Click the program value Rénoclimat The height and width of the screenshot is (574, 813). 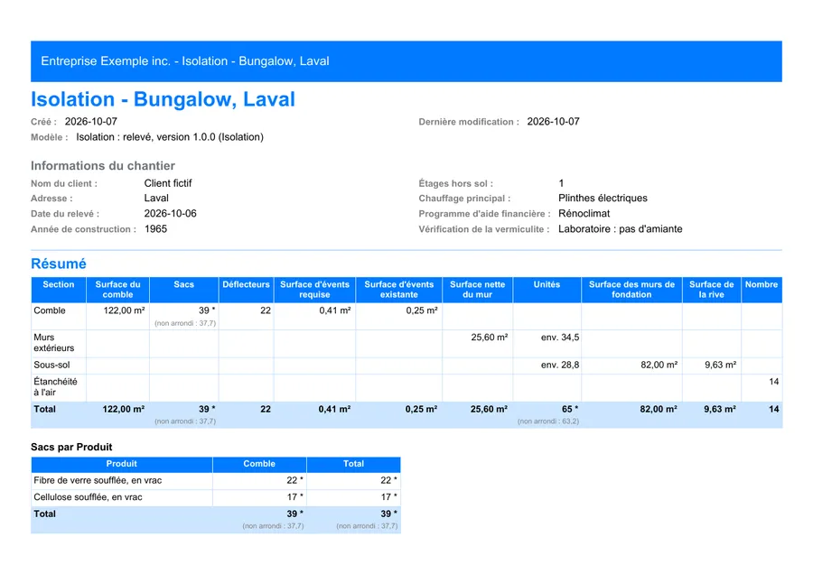pyautogui.click(x=584, y=214)
